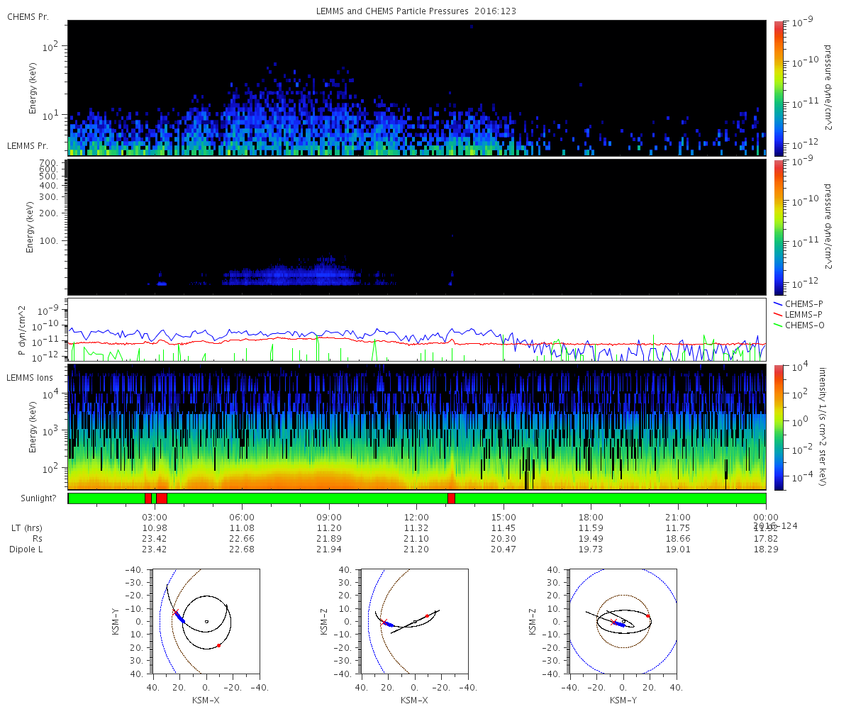Click the LEMMS Ions intensity colorbar
851x709 pixels.
tap(778, 427)
